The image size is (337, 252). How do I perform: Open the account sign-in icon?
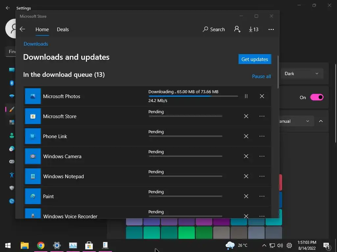pos(237,29)
